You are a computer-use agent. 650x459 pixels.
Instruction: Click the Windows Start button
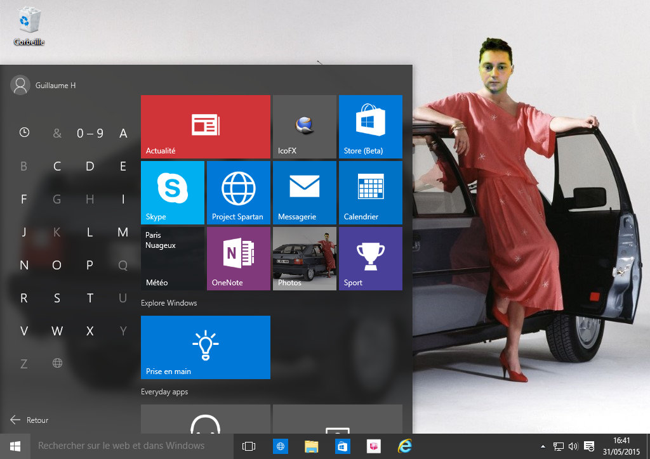[15, 446]
